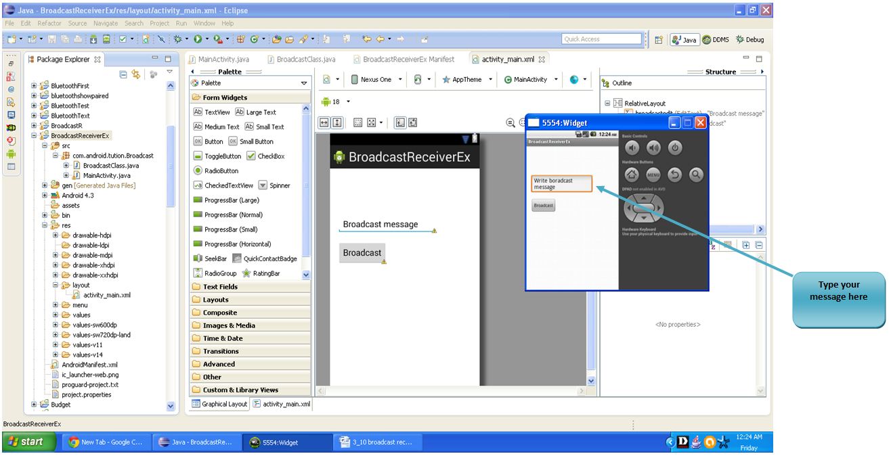
Task: Select CheckBox widget in palette
Action: coord(265,156)
